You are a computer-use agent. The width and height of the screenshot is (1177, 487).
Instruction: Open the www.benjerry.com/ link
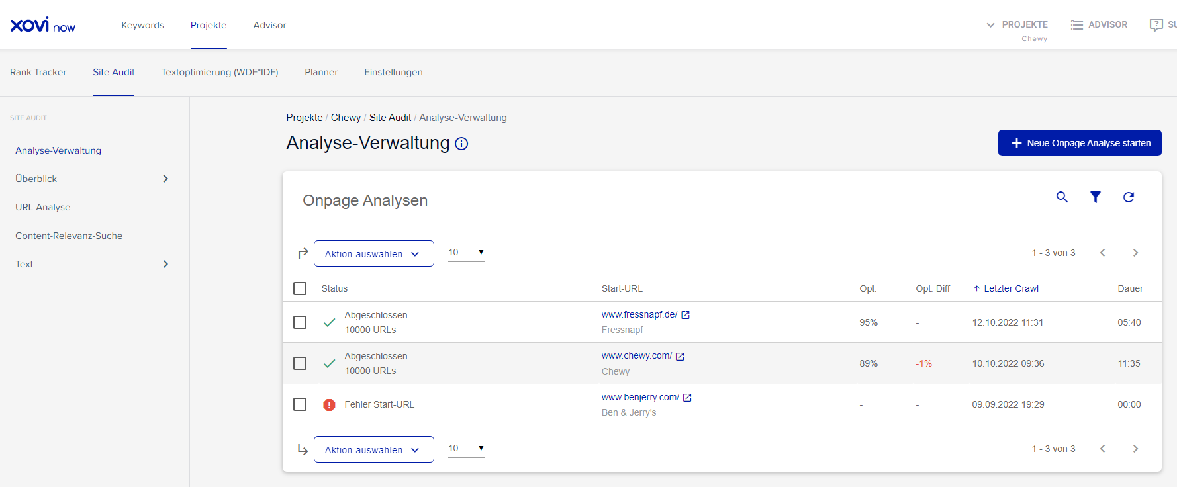click(640, 398)
